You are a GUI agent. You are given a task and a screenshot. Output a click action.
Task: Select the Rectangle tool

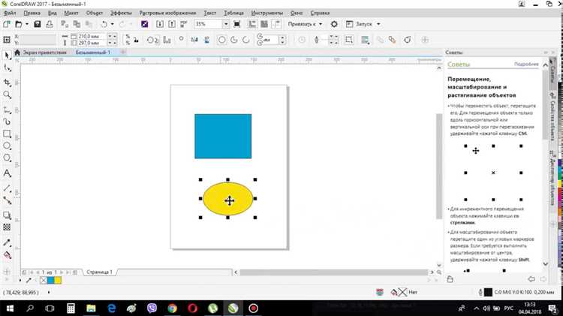pyautogui.click(x=7, y=134)
